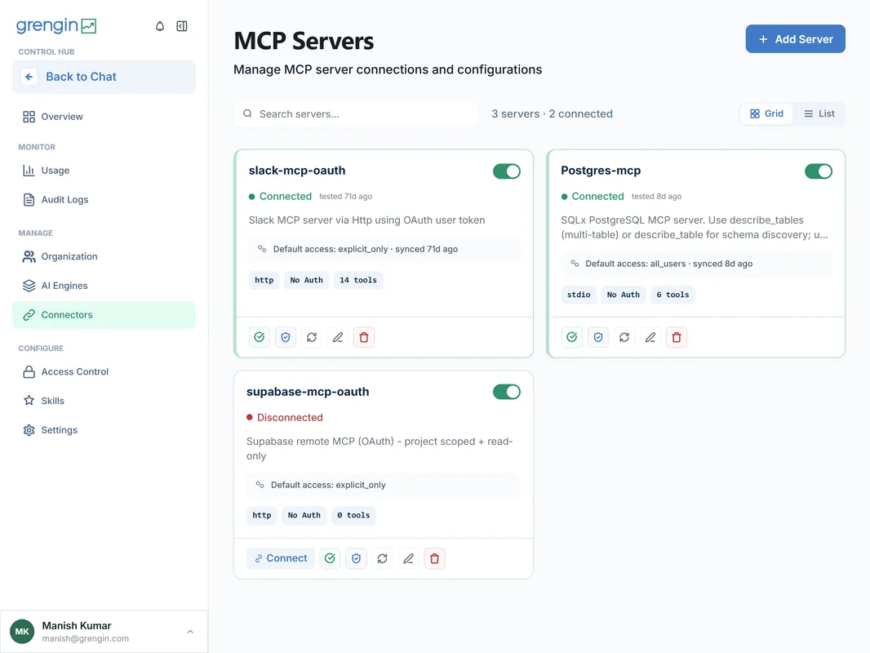Sync tools for Postgres-mcp

(624, 337)
